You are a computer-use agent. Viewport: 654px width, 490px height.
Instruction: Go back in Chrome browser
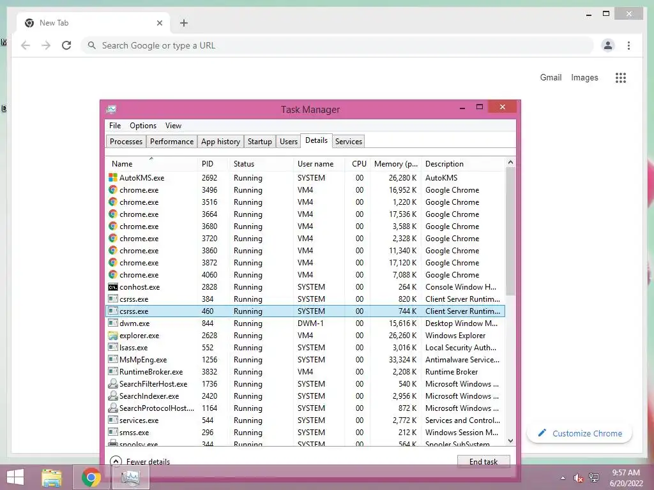point(26,45)
